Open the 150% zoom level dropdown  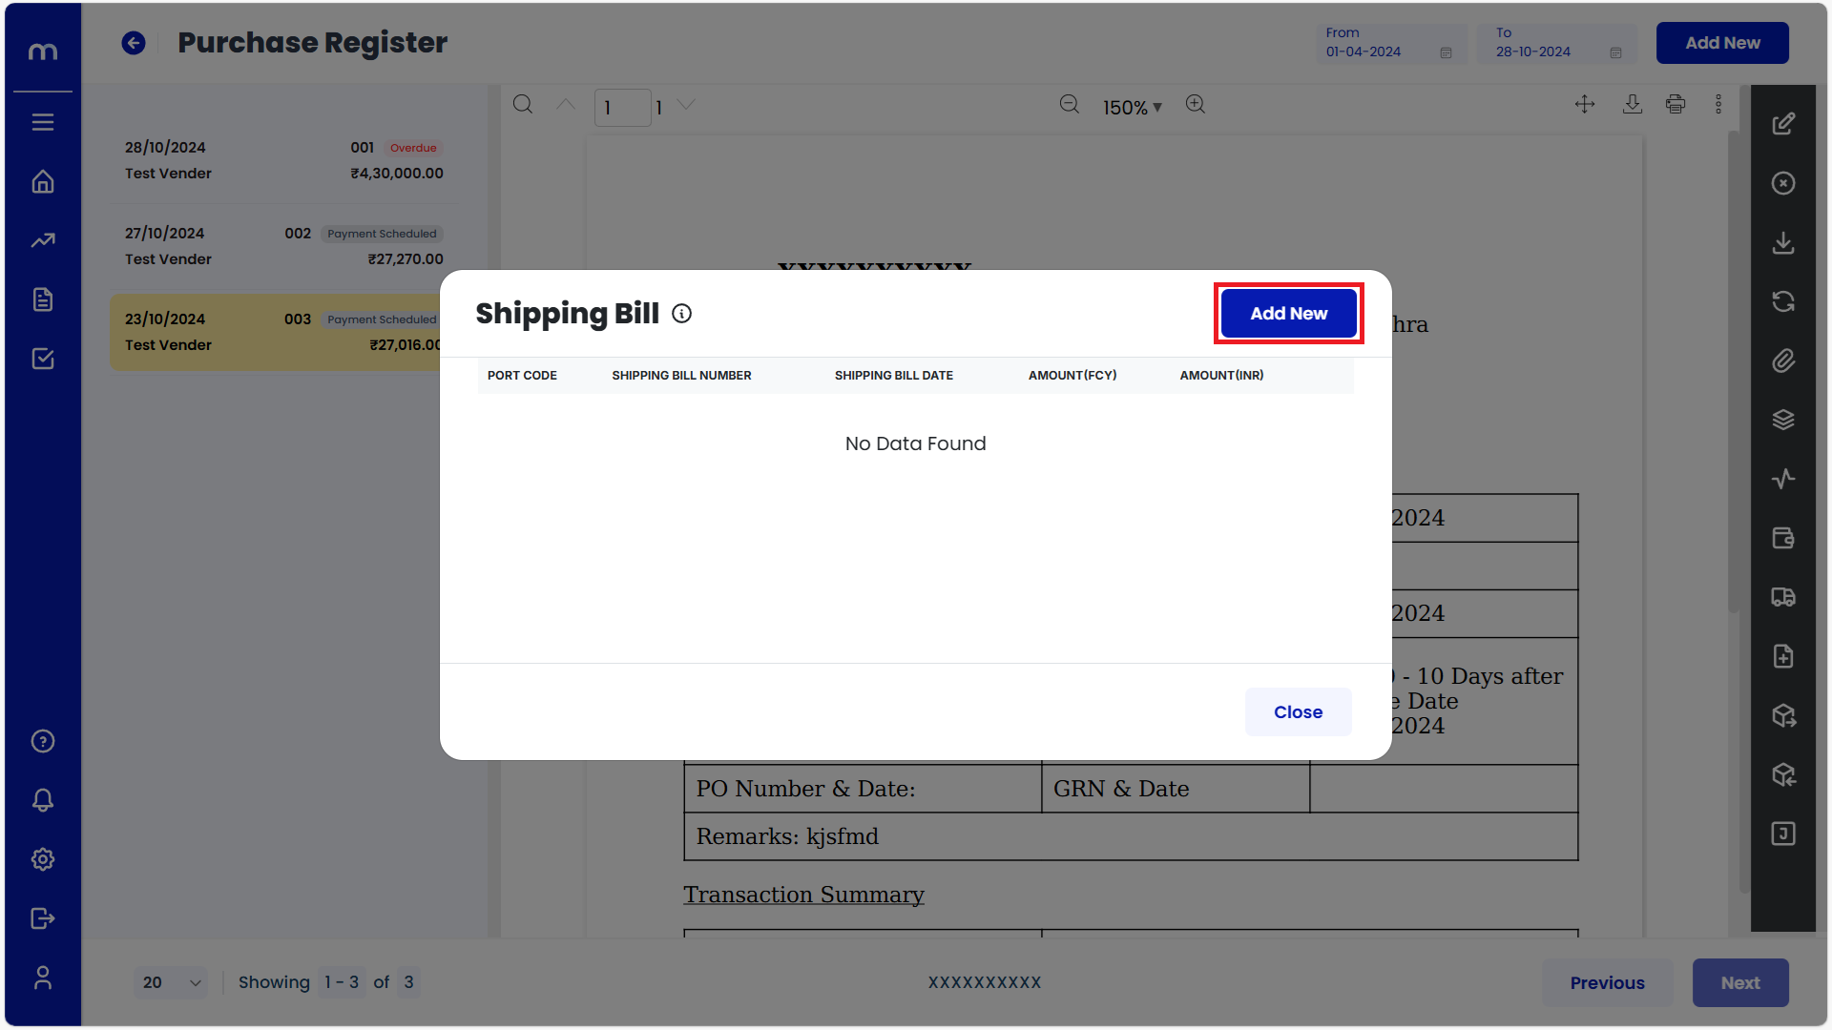click(x=1132, y=108)
